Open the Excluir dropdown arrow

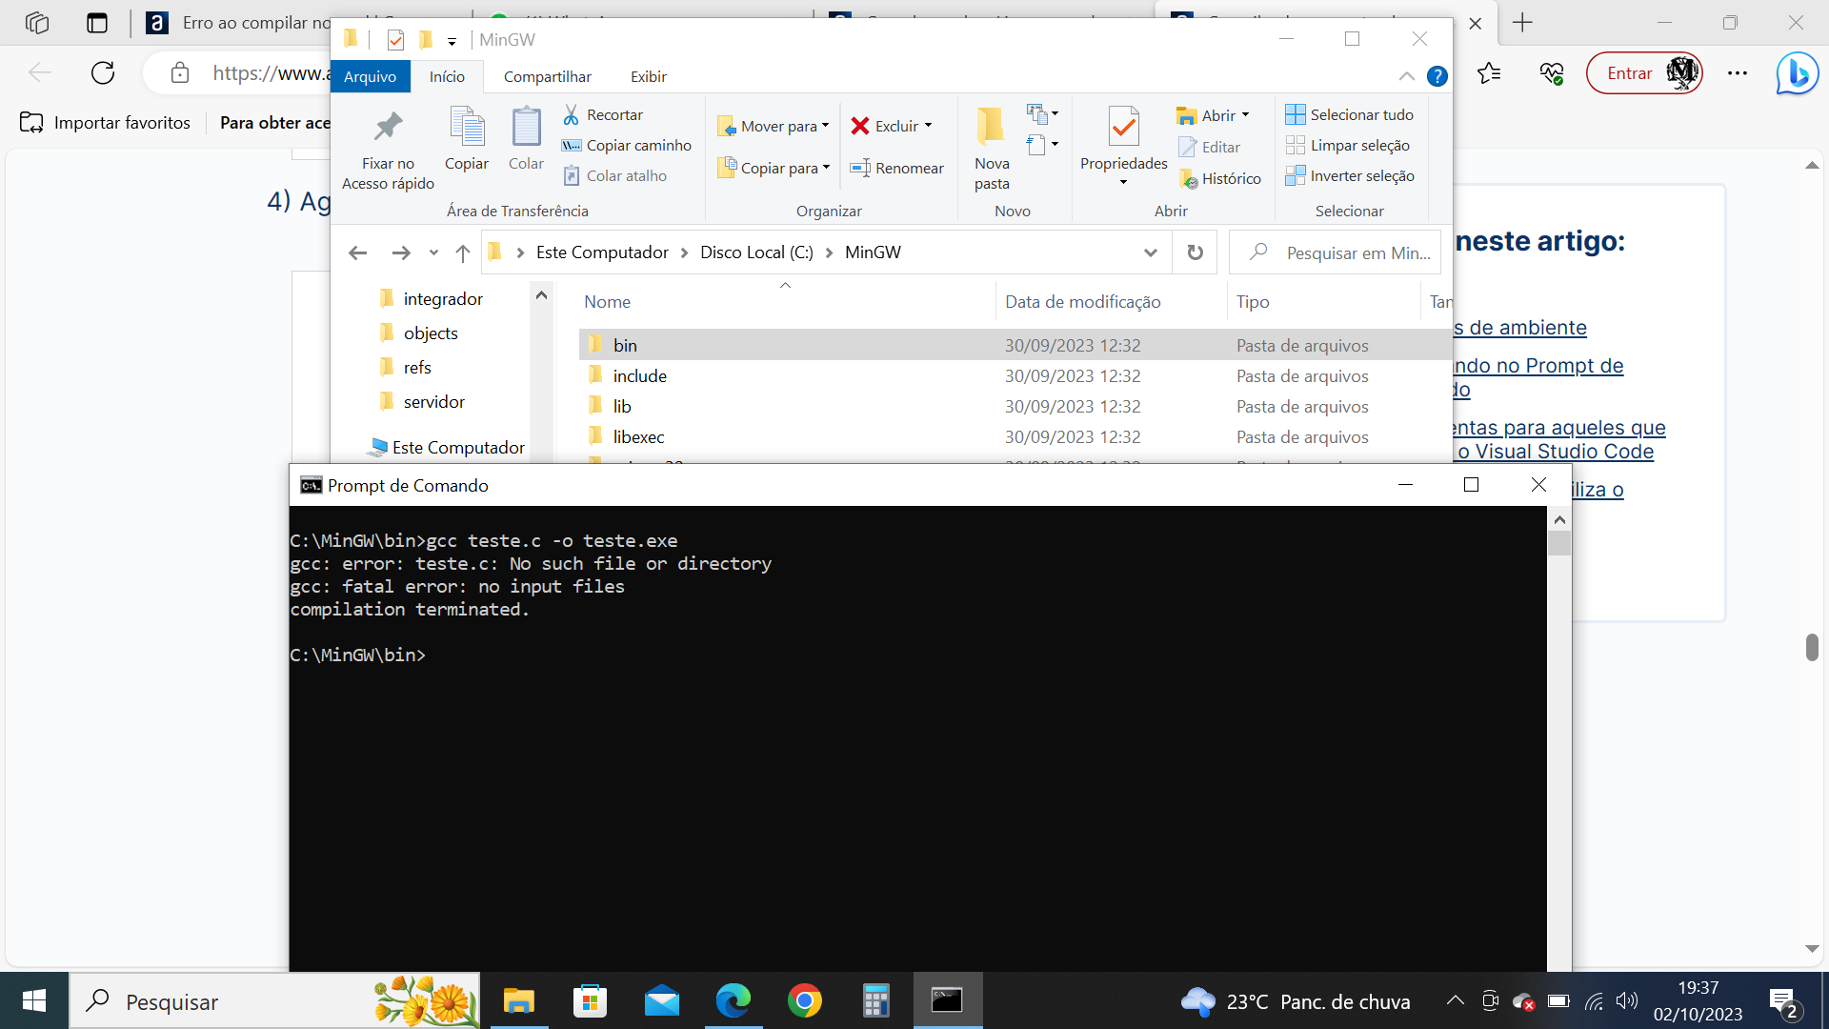tap(928, 126)
